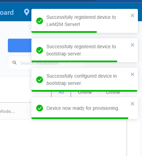Click the provisioning toast green progress bar
This screenshot has width=142, height=156.
pyautogui.click(x=80, y=118)
